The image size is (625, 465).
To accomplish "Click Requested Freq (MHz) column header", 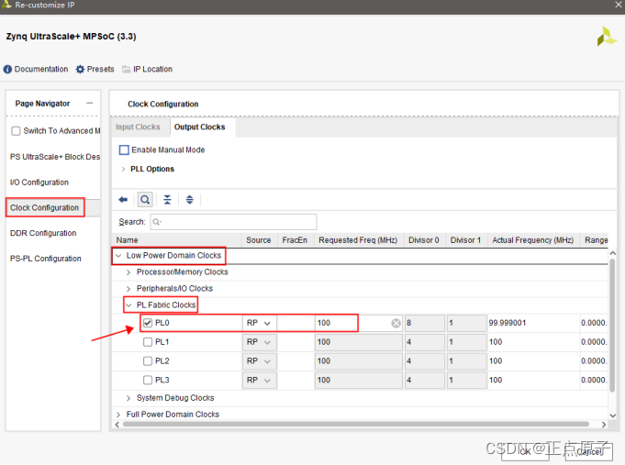I will 359,240.
